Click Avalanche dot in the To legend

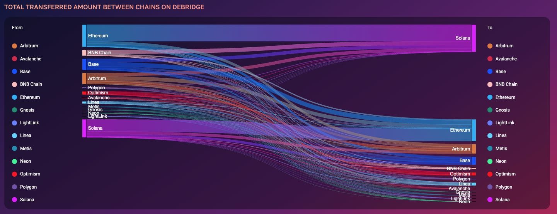pyautogui.click(x=490, y=59)
